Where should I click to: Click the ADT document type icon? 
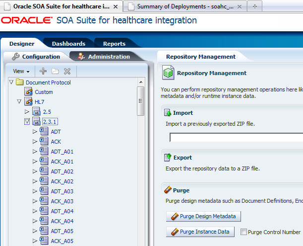coord(44,131)
